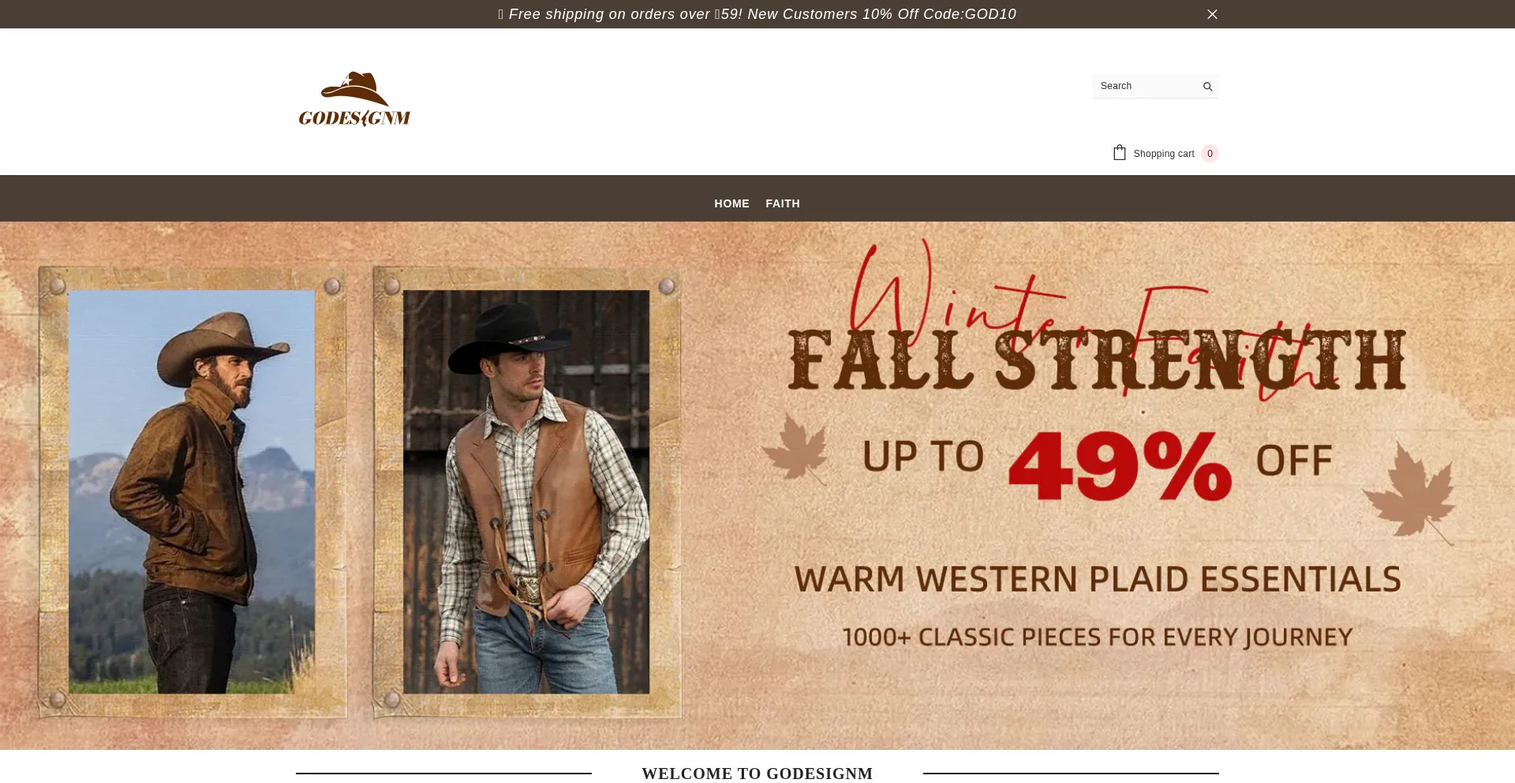
Task: Select Warm Western Plaid Essentials banner text
Action: tap(1098, 580)
